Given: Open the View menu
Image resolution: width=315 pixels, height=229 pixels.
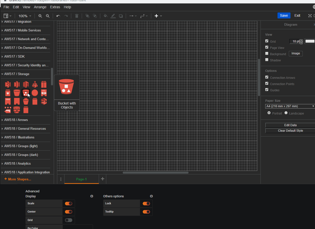Looking at the screenshot, I should pyautogui.click(x=26, y=7).
